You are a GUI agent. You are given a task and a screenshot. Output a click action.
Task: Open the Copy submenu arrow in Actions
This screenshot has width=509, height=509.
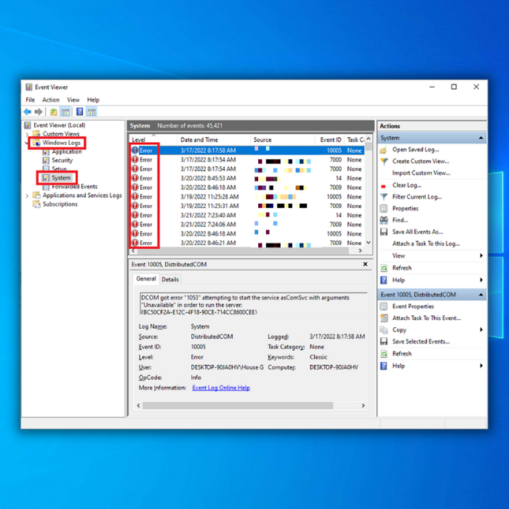(481, 330)
